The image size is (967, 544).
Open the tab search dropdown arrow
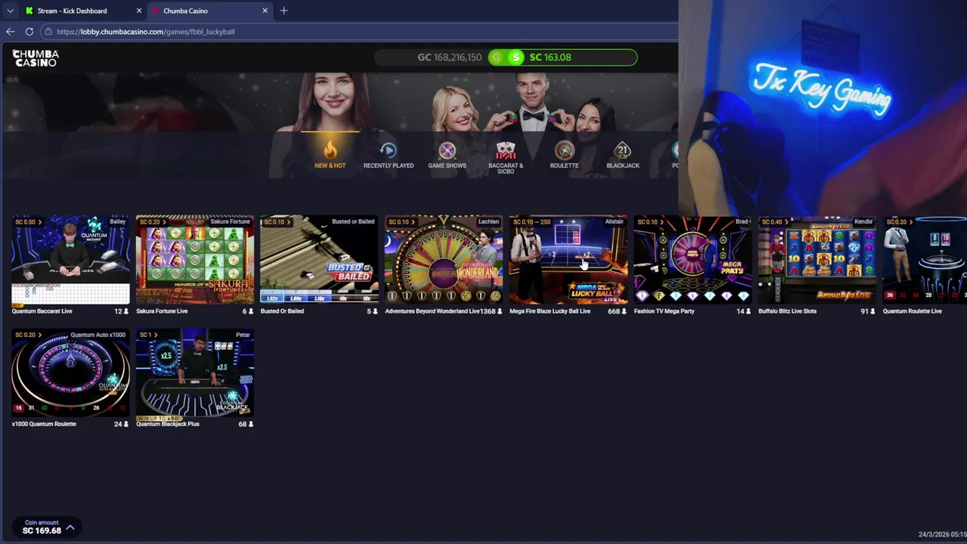(10, 11)
